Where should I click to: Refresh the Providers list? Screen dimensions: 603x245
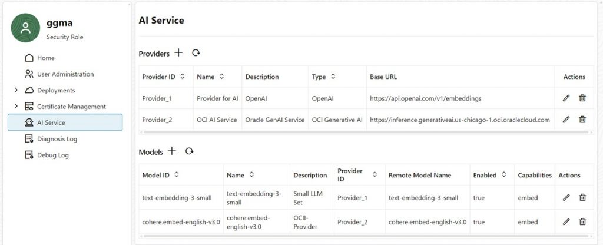coord(196,53)
